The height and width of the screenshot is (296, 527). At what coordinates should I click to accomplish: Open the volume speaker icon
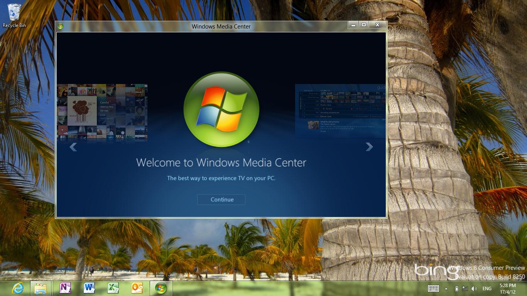pos(474,288)
